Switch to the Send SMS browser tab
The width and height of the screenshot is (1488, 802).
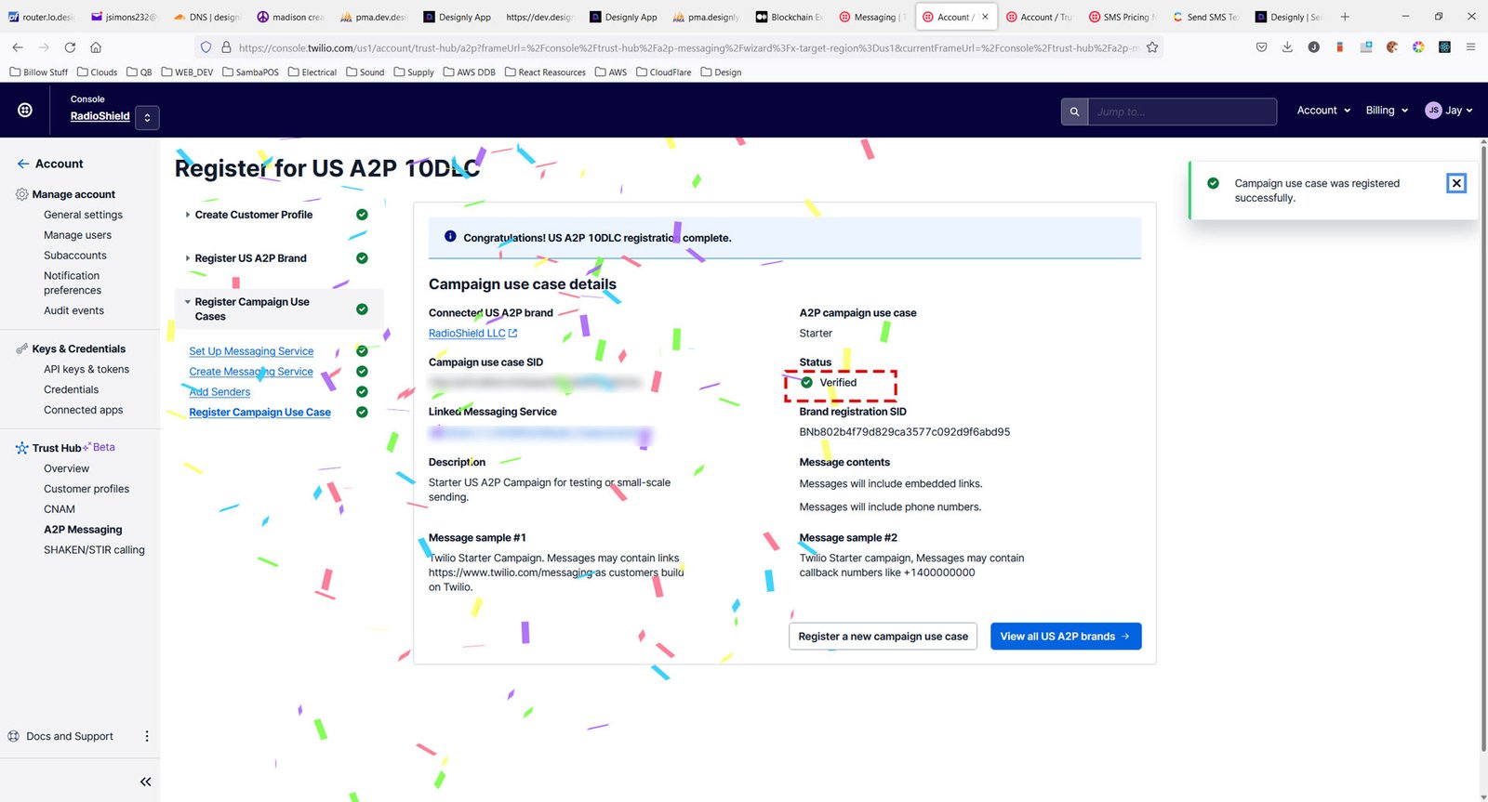coord(1205,17)
